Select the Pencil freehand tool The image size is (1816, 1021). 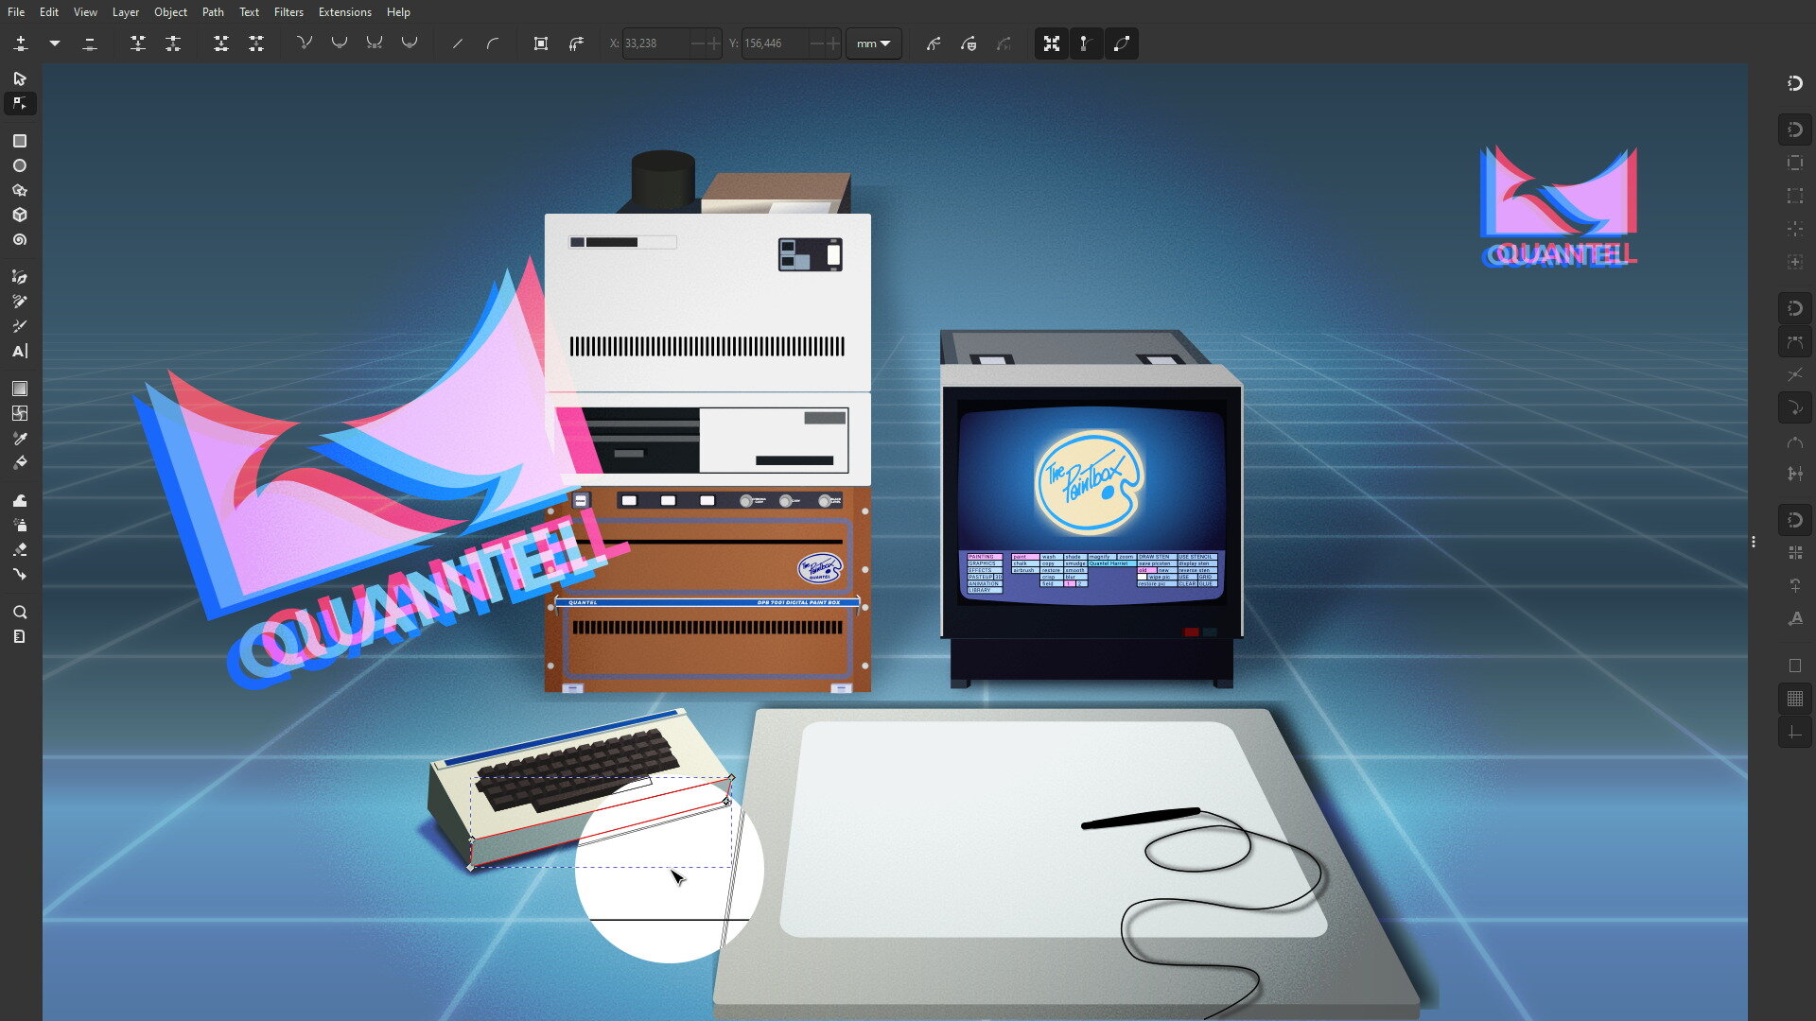point(20,302)
